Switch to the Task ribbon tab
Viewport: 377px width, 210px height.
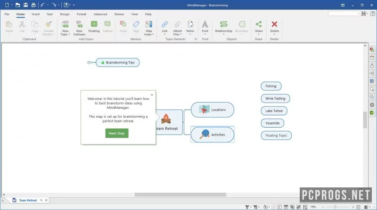tap(49, 14)
